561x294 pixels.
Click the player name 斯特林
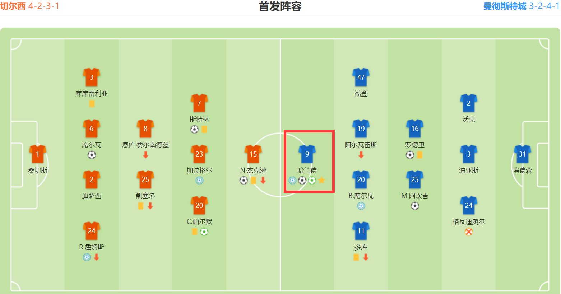[199, 119]
